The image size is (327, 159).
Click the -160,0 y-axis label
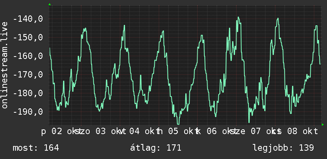28,56
